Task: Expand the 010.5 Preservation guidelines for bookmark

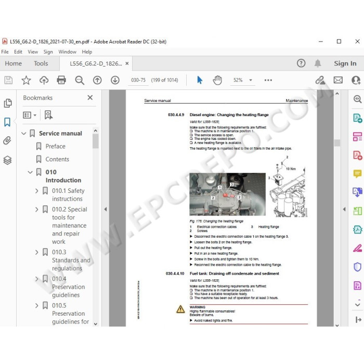Action: click(36, 306)
